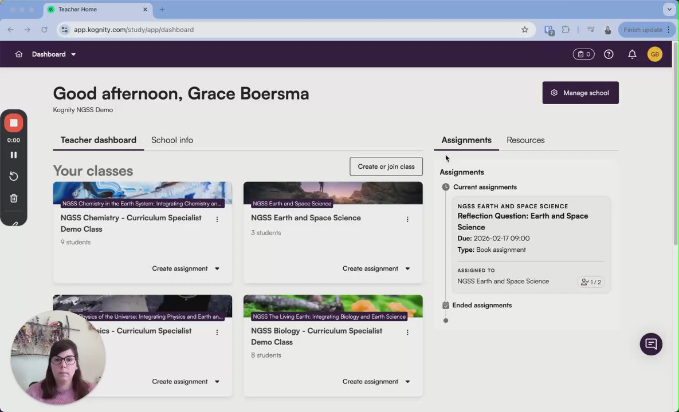Image resolution: width=679 pixels, height=412 pixels.
Task: Open the Dashboard dropdown menu
Action: [x=54, y=54]
